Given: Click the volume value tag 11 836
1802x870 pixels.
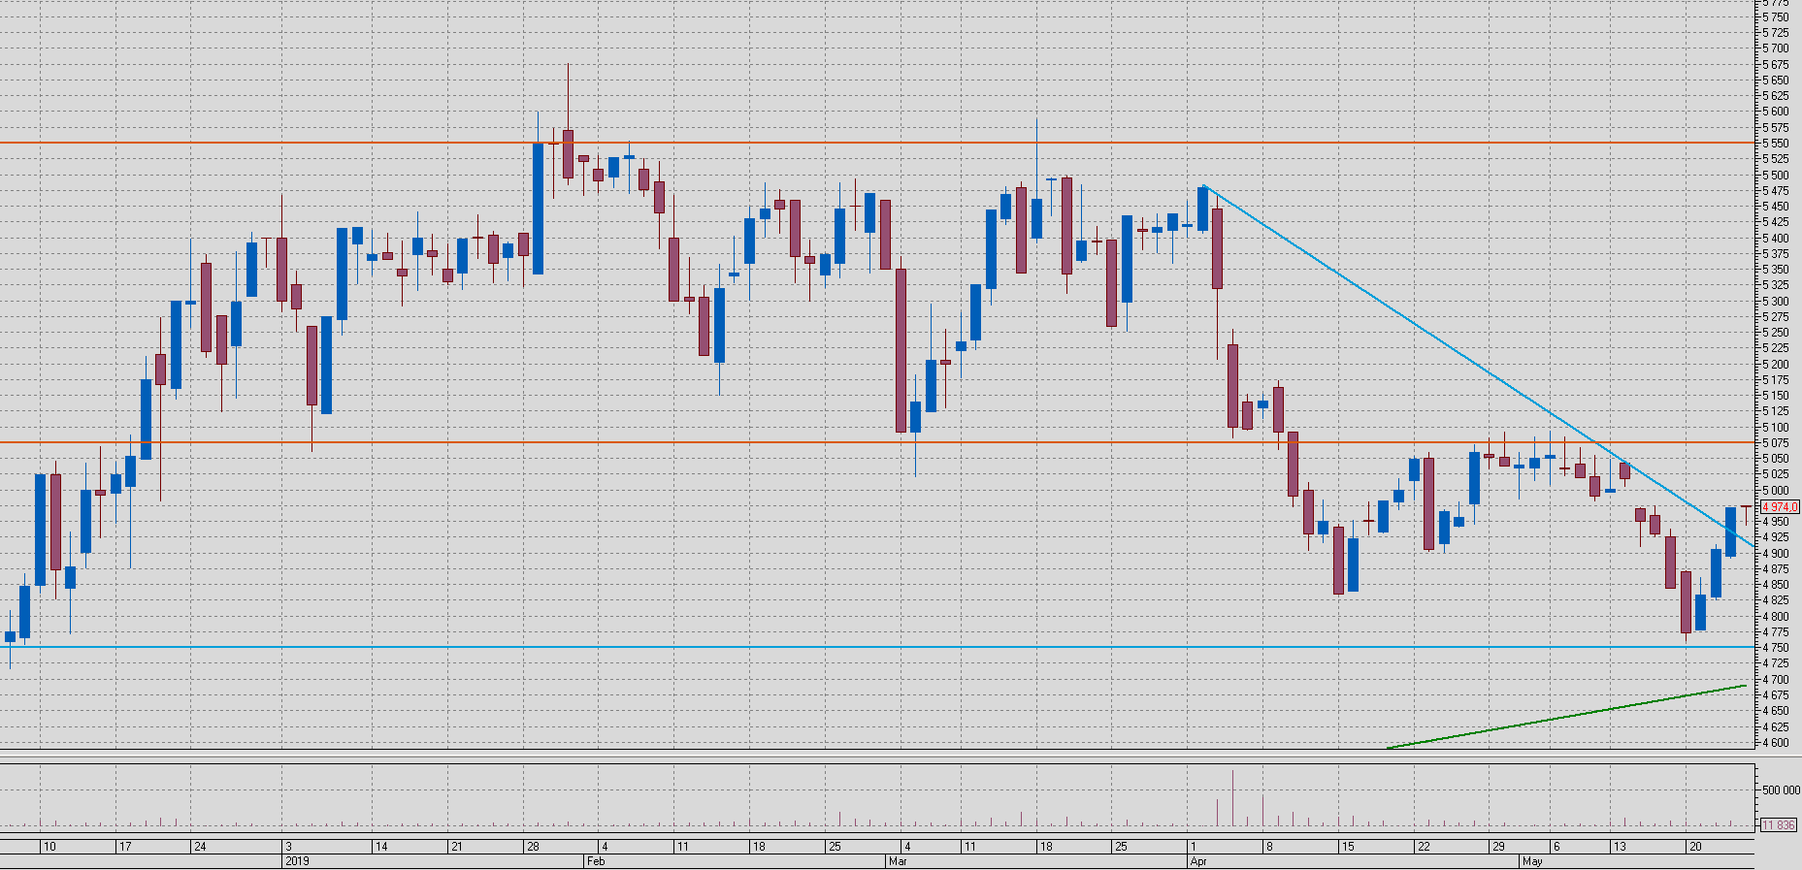Looking at the screenshot, I should coord(1780,825).
